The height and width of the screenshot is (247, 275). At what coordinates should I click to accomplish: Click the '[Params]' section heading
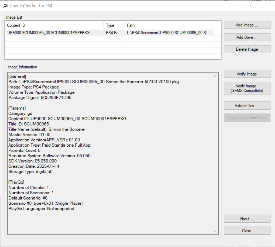[x=17, y=108]
